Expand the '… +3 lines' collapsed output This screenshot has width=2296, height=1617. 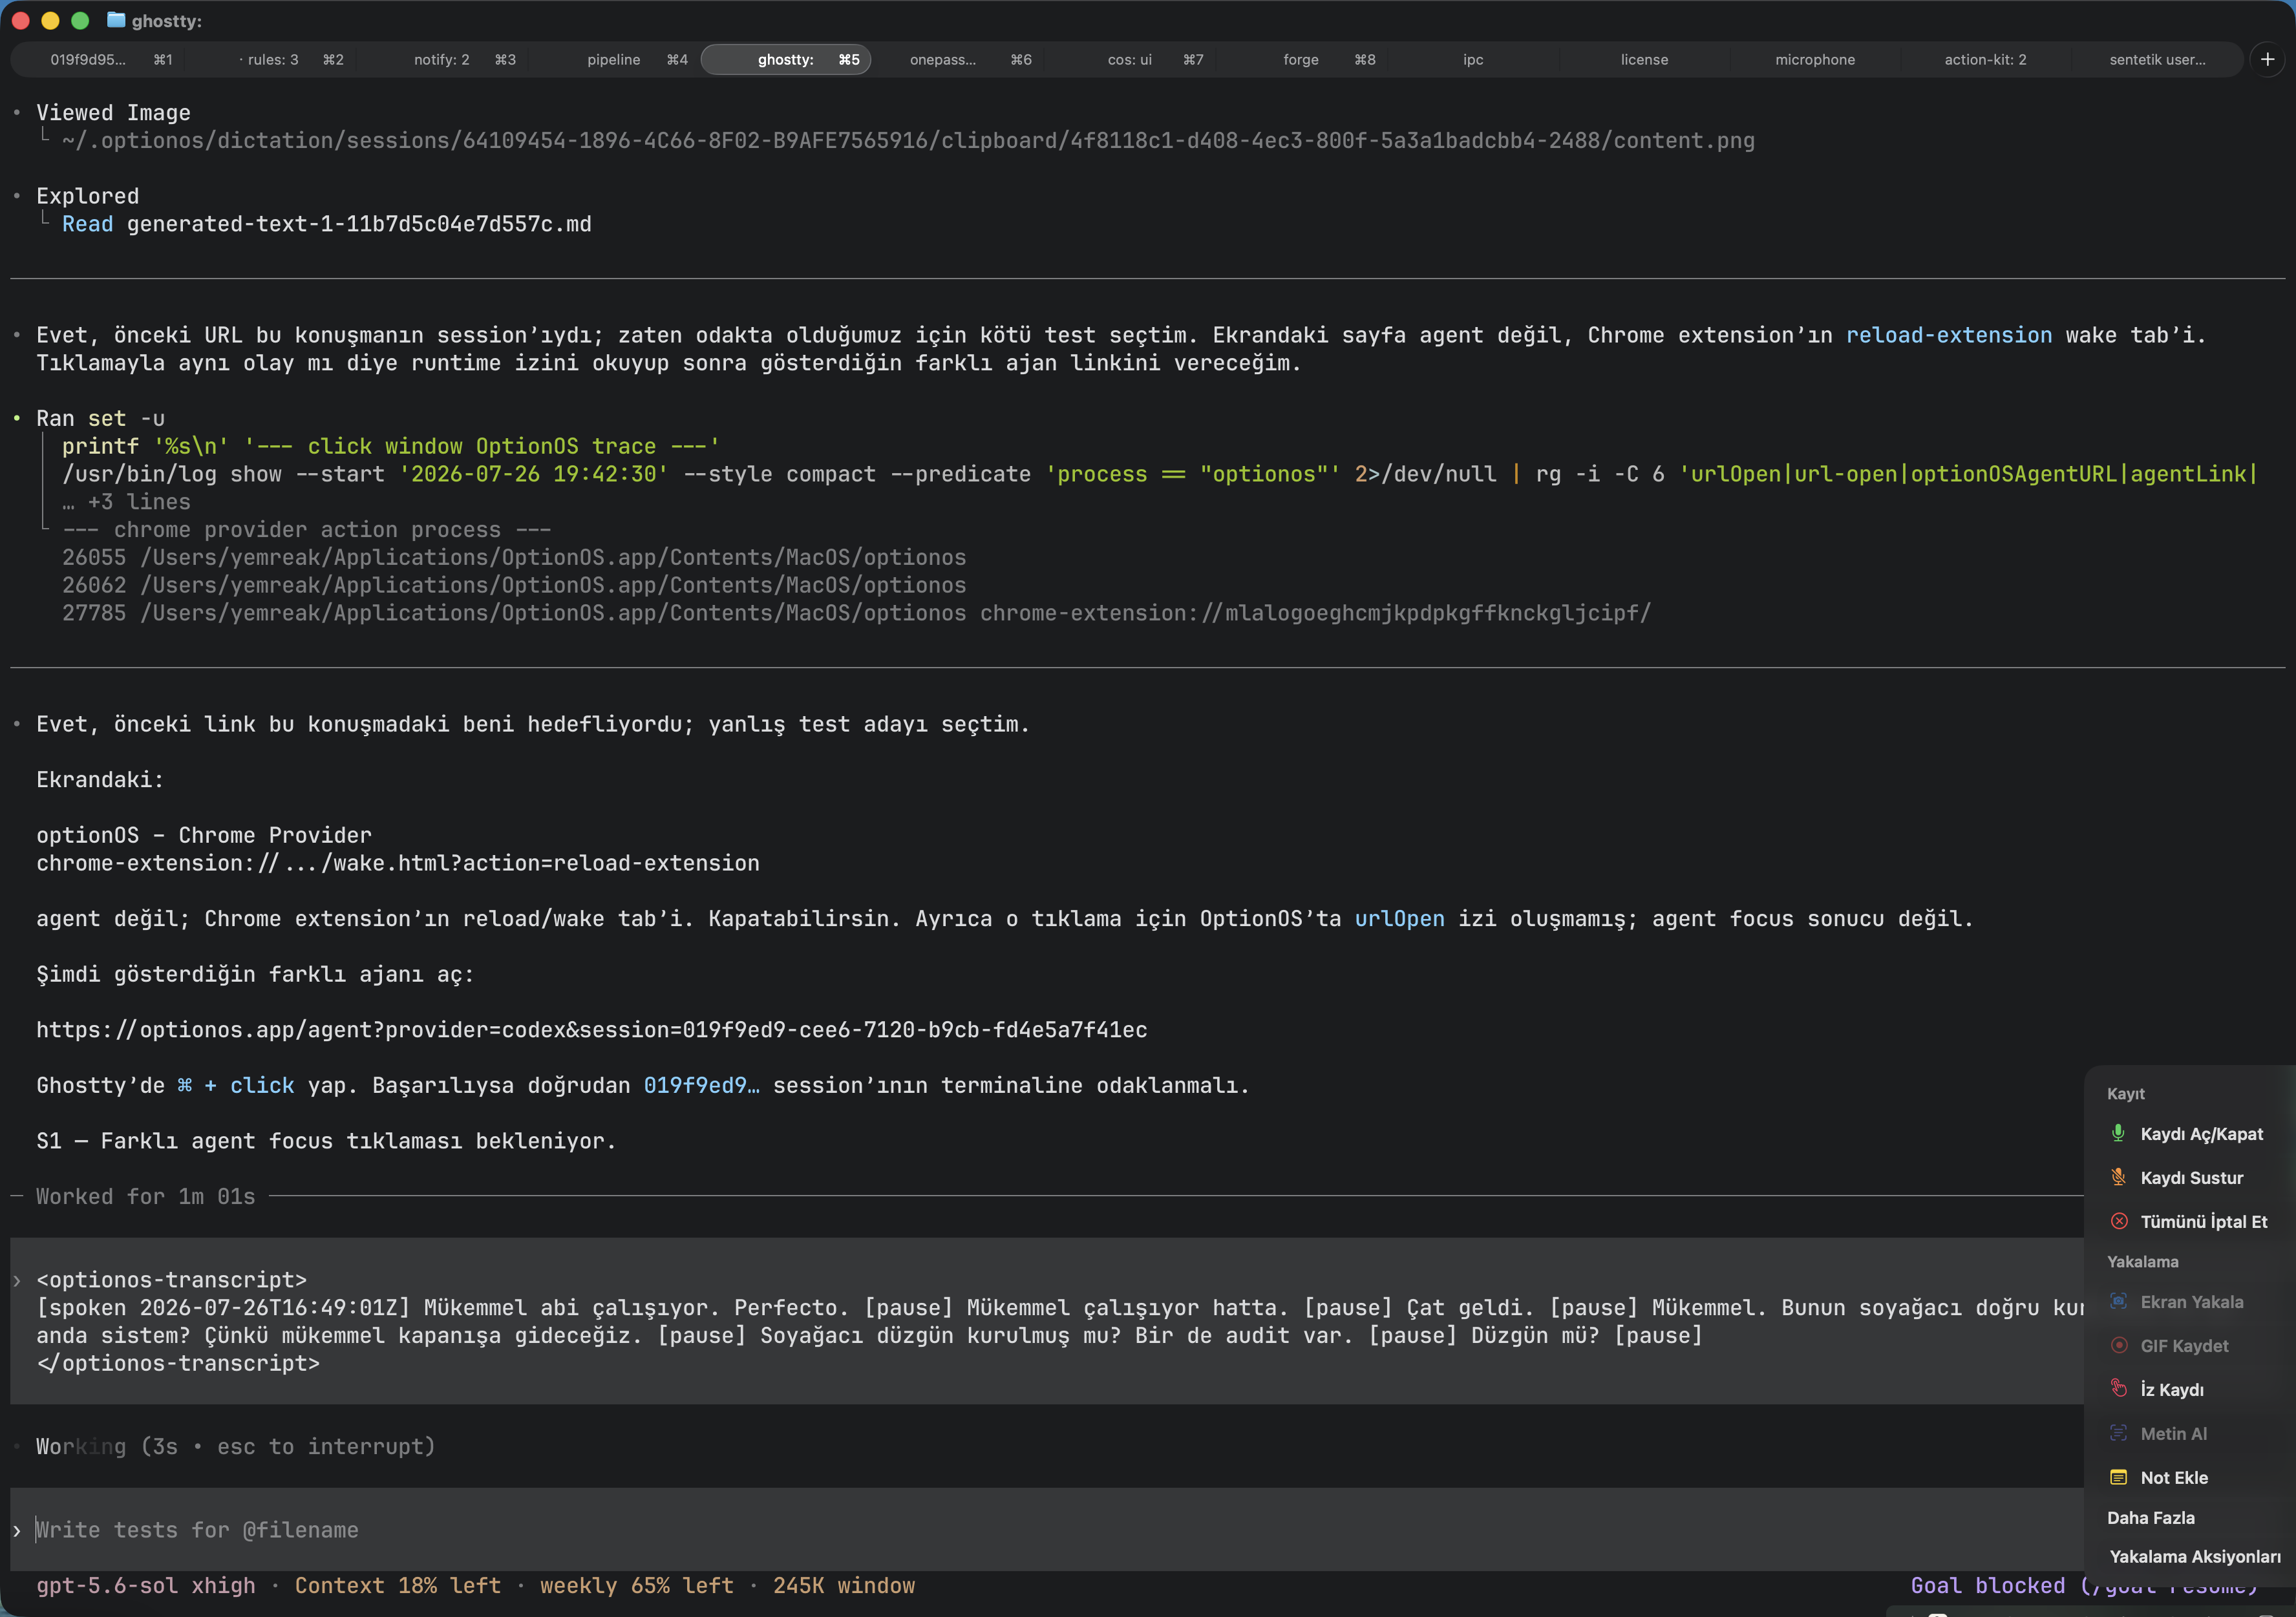(126, 502)
